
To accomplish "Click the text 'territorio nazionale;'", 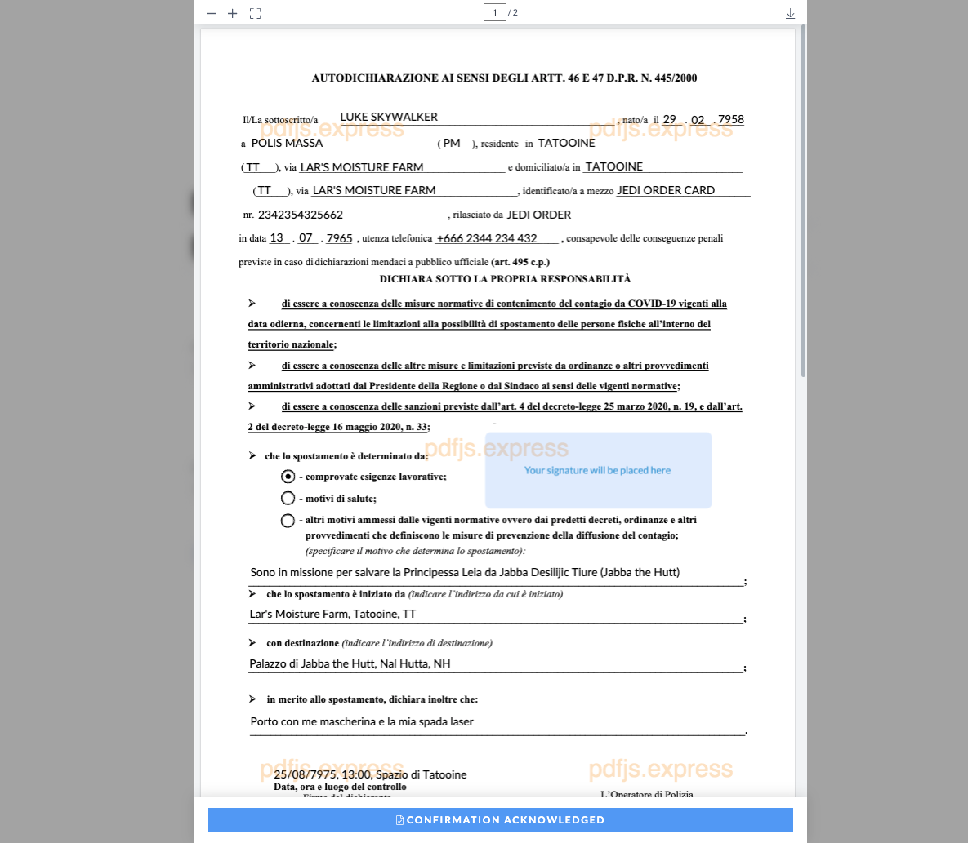I will (x=292, y=344).
